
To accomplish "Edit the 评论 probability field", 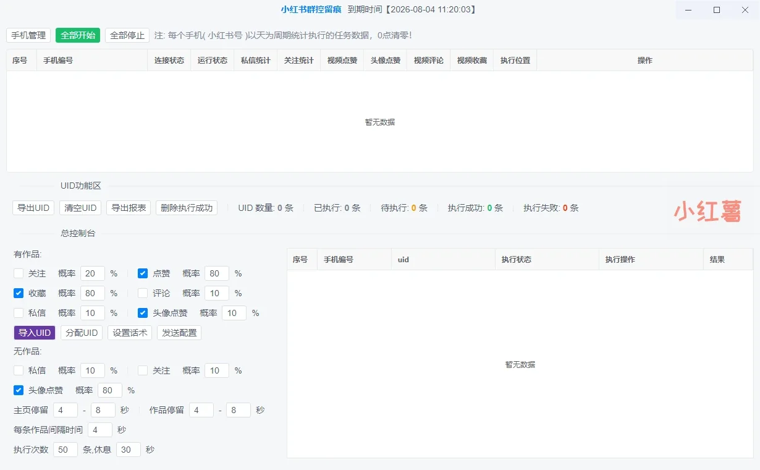I will pyautogui.click(x=217, y=293).
